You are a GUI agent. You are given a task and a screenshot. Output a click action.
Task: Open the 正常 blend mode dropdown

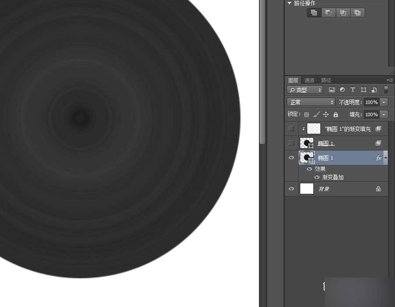311,102
